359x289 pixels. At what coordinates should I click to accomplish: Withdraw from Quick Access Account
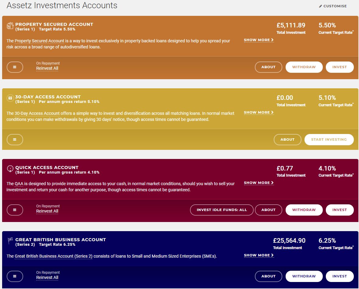click(304, 210)
